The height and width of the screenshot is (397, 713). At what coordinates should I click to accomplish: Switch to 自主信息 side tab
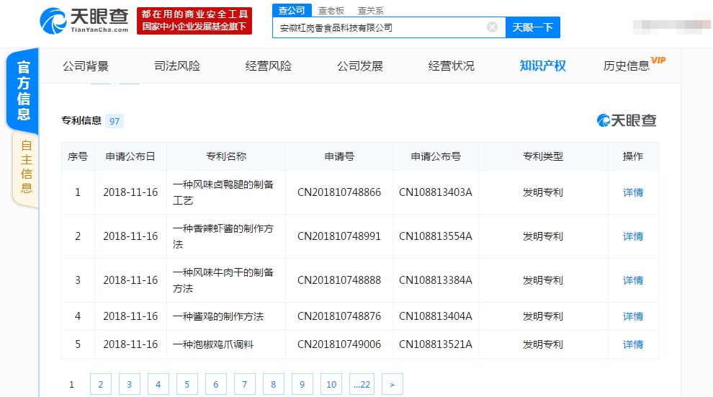click(x=26, y=167)
